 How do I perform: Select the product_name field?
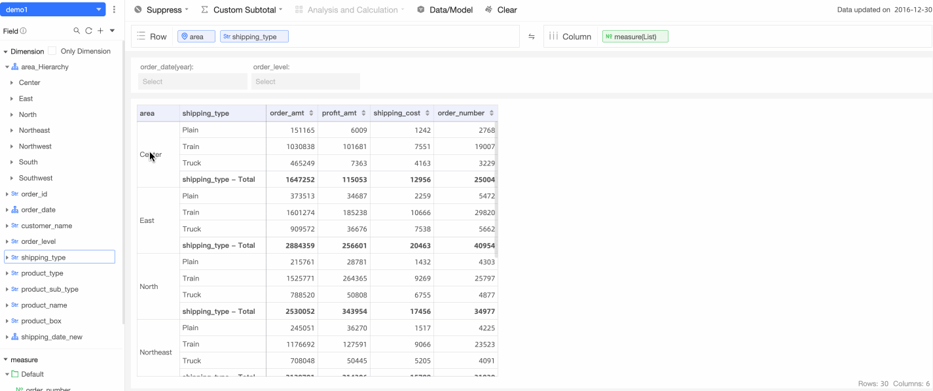[44, 305]
